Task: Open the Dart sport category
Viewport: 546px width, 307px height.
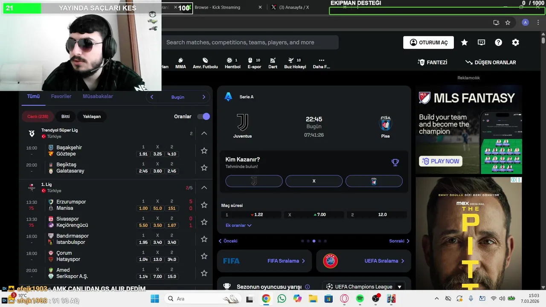Action: [x=273, y=63]
